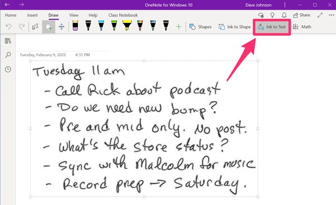Select the text cursor selection tool
The width and height of the screenshot is (336, 205).
click(35, 27)
